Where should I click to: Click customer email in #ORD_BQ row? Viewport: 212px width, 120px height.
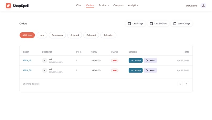coord(56,72)
